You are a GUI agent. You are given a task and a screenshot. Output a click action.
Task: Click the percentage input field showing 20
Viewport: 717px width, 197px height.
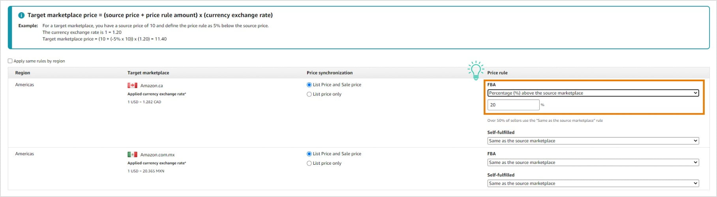(x=513, y=105)
